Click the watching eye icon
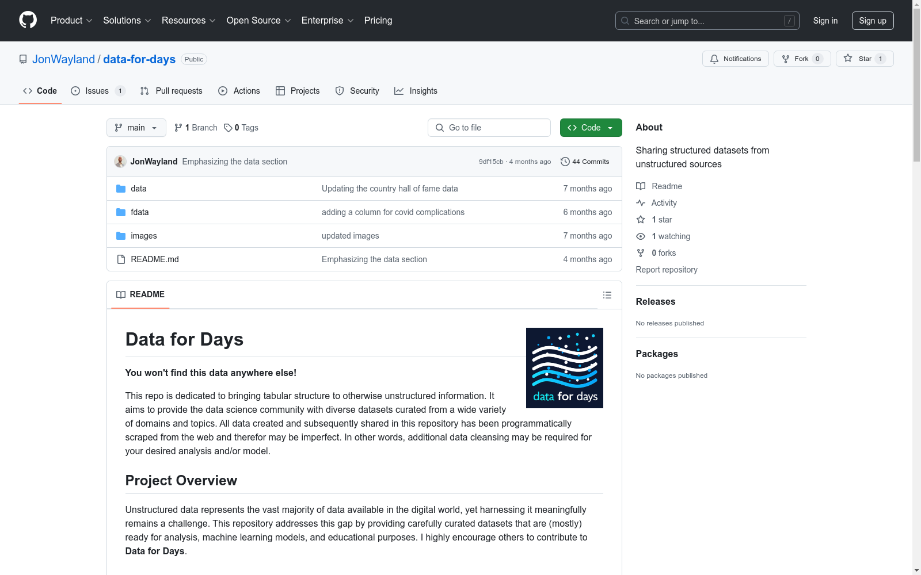Screen dimensions: 921x575 pyautogui.click(x=641, y=236)
